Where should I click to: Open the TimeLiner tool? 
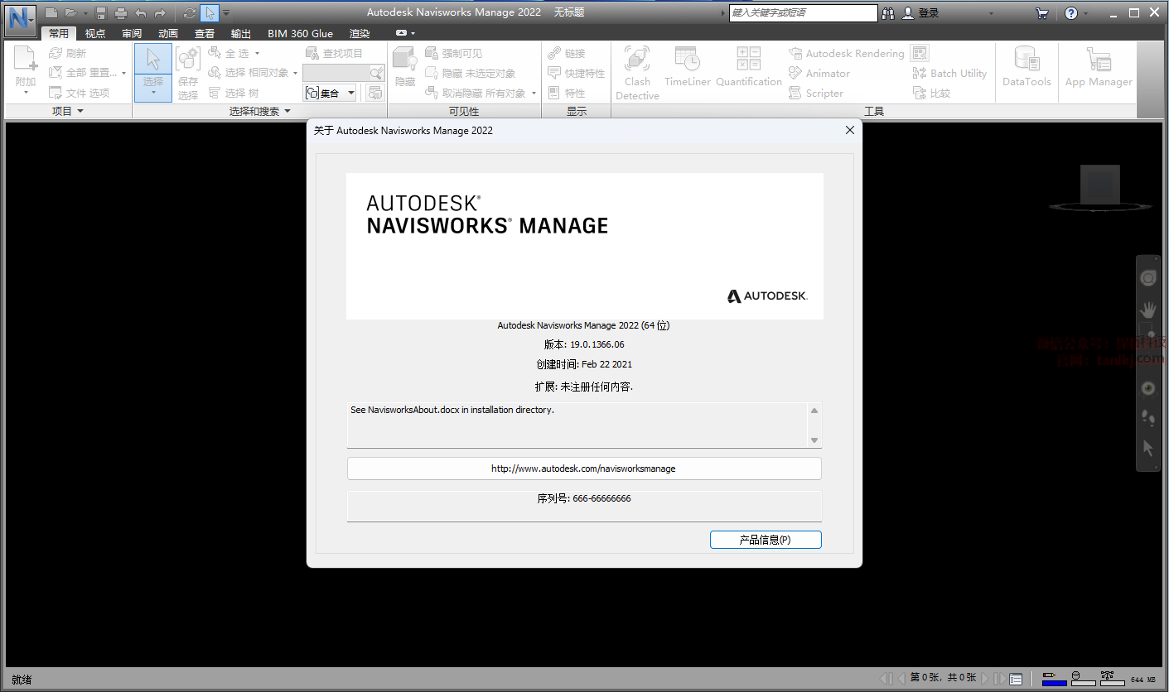[688, 67]
